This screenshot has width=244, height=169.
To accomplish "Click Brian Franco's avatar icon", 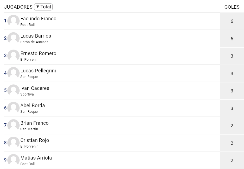I will coord(13,125).
